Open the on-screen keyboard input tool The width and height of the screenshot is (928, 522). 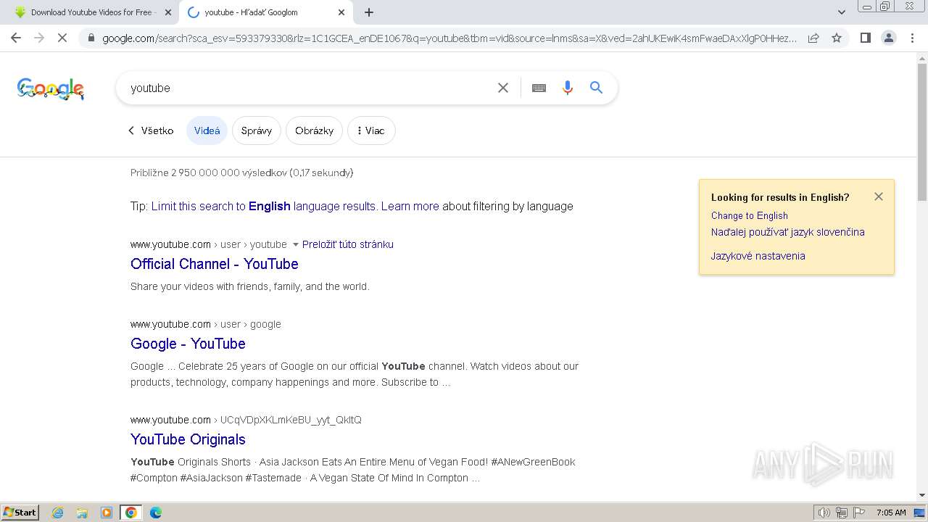click(x=539, y=88)
